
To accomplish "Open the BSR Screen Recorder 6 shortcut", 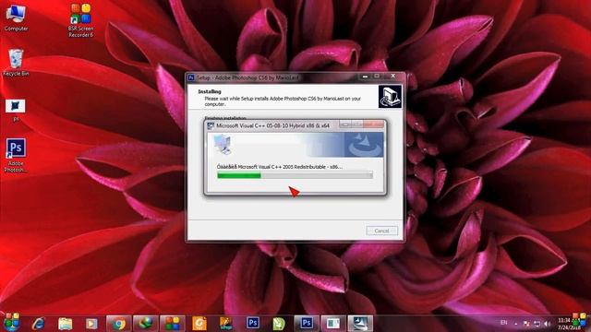I will 80,20.
